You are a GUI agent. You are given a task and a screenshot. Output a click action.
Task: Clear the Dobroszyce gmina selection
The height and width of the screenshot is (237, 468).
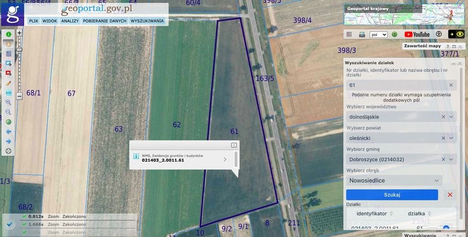coord(443,159)
